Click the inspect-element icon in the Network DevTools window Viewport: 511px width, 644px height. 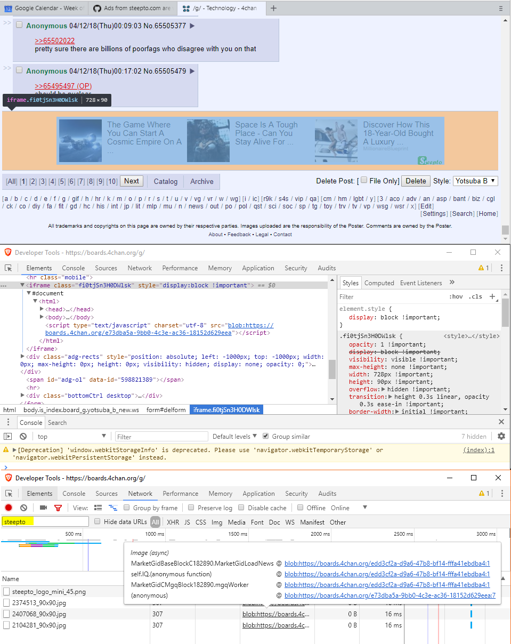click(9, 494)
